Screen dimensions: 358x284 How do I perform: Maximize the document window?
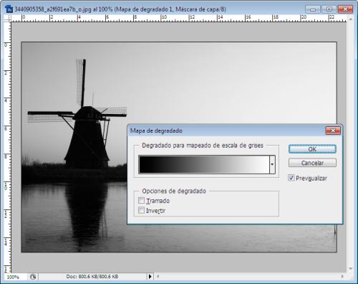[x=329, y=9]
